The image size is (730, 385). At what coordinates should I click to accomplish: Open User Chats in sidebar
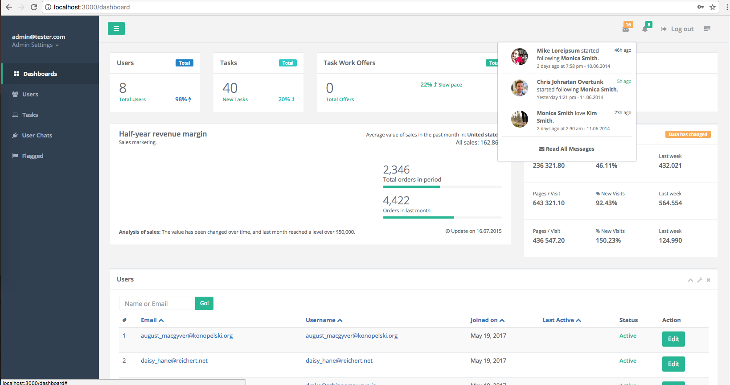pyautogui.click(x=50, y=135)
